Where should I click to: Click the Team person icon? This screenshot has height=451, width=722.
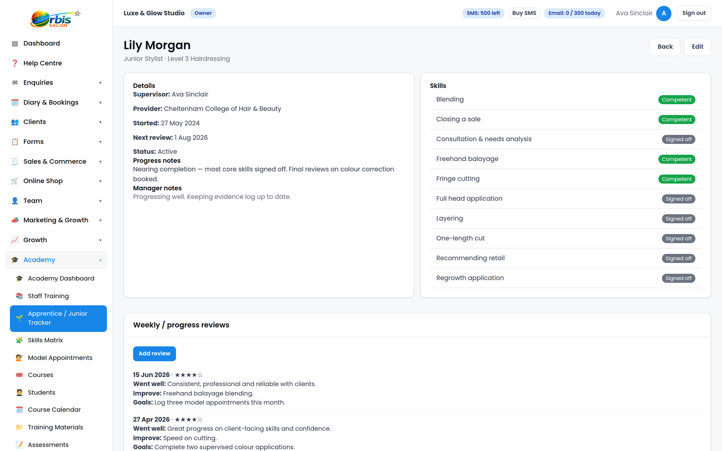coord(15,201)
